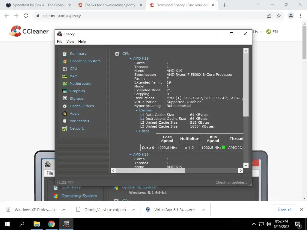Close the Speedtest by Ookla tab

tap(70, 5)
